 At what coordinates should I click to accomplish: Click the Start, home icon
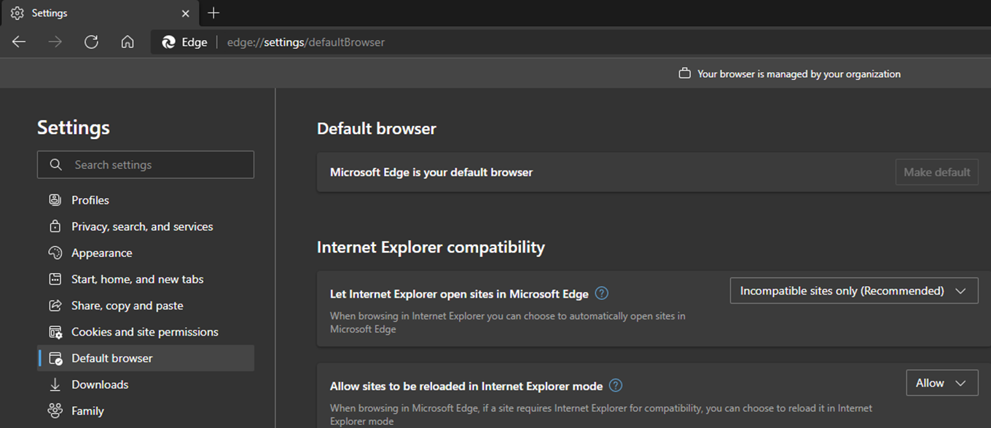click(x=55, y=279)
